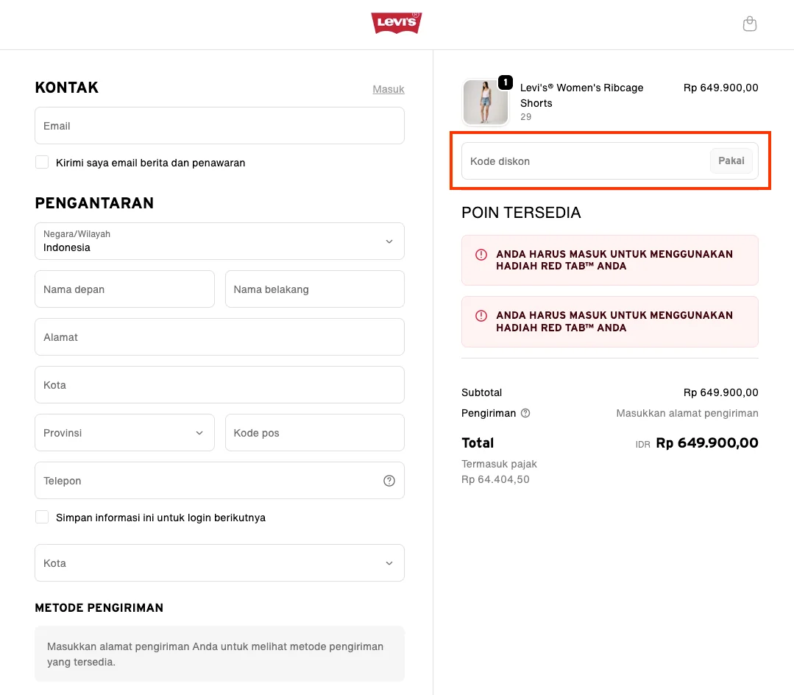Click the second Red Tab warning alert icon

click(x=481, y=316)
